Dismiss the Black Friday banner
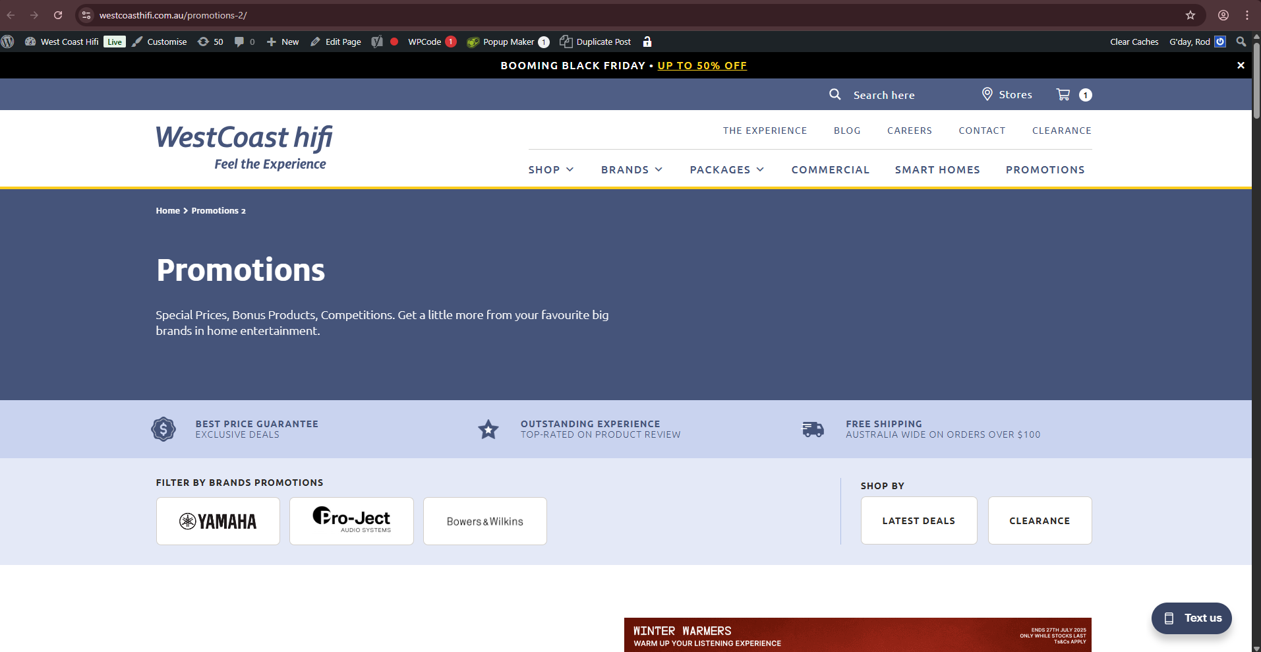1261x652 pixels. click(1240, 65)
